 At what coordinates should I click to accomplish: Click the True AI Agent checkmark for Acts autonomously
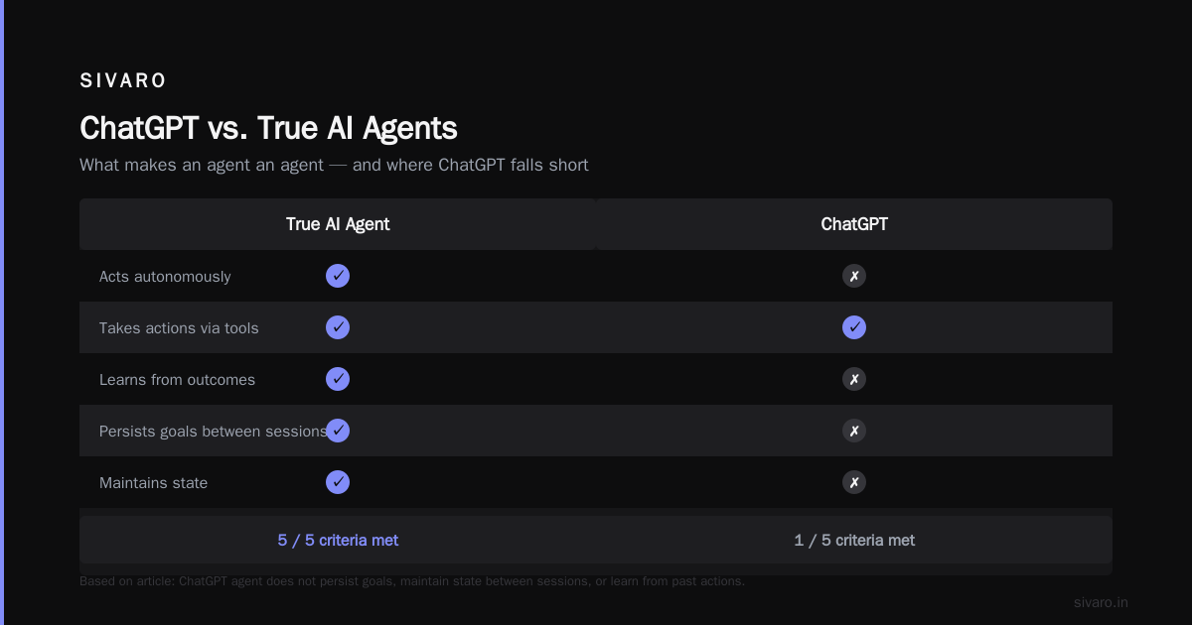click(x=338, y=276)
